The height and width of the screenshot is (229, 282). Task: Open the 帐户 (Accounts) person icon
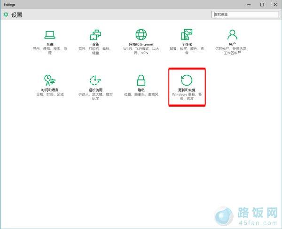pos(232,34)
